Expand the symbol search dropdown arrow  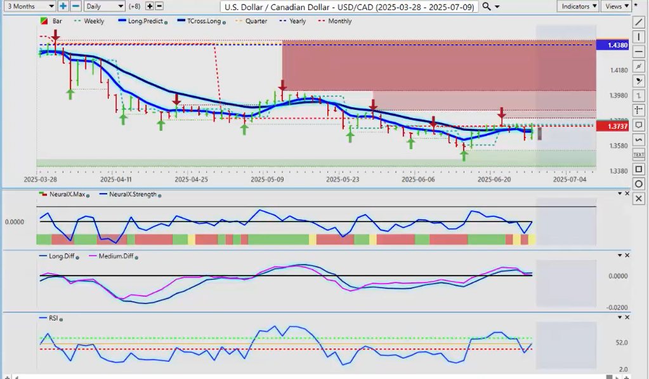tap(497, 6)
